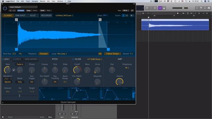Select the fade-in marker above waveform start
Image resolution: width=212 pixels, height=119 pixels.
pyautogui.click(x=16, y=20)
